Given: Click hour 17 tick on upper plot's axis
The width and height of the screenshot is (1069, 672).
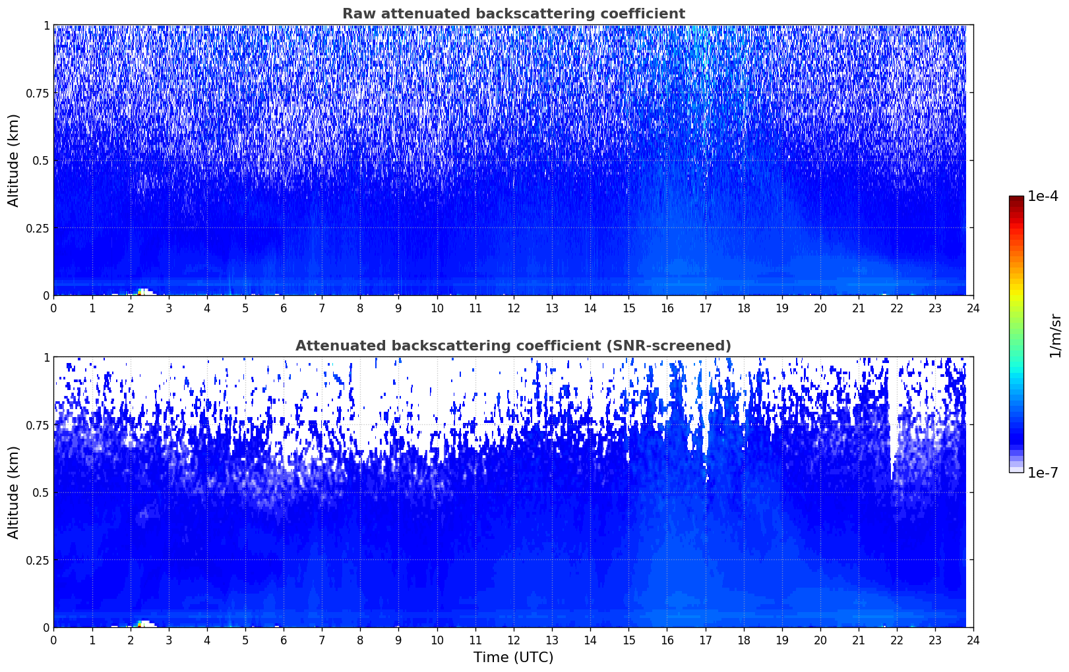Looking at the screenshot, I should 705,308.
